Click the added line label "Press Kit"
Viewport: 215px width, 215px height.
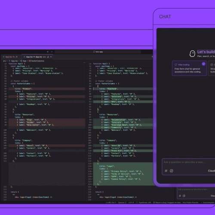tap(123, 150)
